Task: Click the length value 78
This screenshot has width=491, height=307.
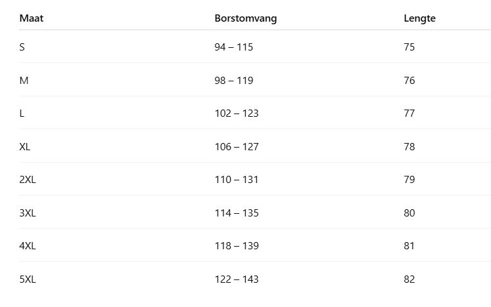Action: click(409, 146)
